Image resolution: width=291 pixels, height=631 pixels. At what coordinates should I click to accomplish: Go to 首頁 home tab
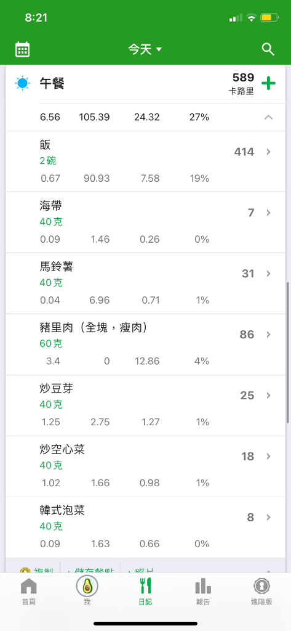coord(28,592)
